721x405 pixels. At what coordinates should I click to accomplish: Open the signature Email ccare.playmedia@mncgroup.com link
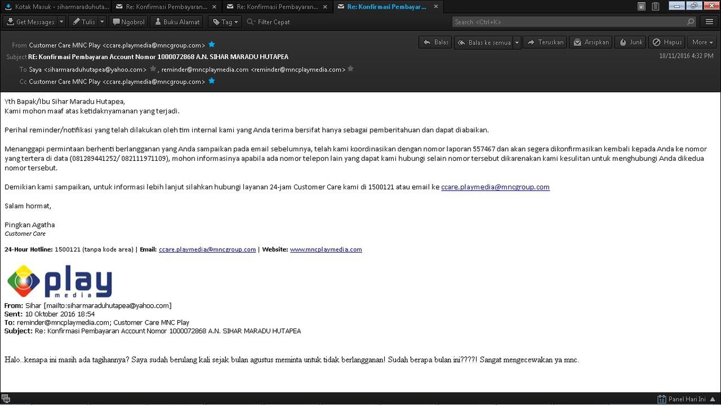coord(207,249)
